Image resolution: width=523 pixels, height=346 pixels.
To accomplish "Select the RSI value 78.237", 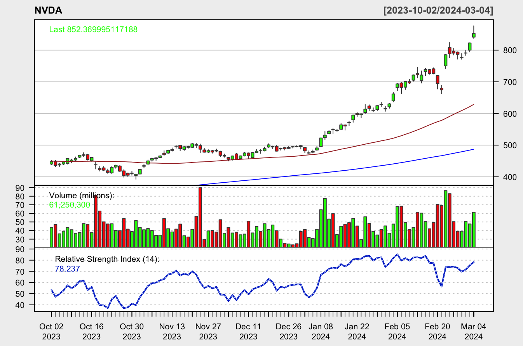I will point(68,268).
